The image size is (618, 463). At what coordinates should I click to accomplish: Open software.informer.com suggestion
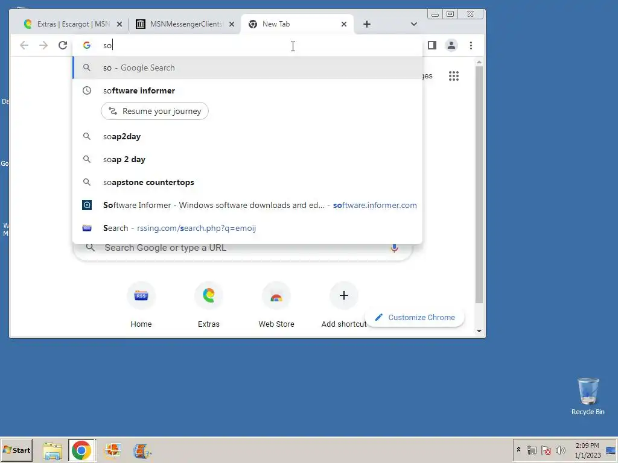(247, 205)
